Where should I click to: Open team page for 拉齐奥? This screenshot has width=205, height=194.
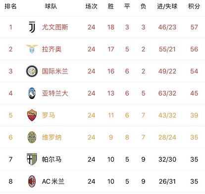tap(51, 49)
